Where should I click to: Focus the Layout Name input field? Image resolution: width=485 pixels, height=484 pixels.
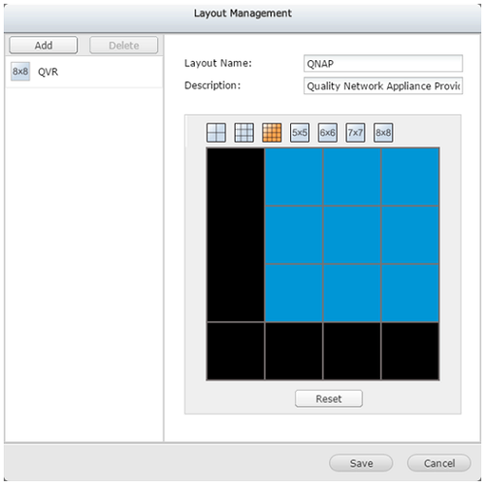tap(383, 63)
